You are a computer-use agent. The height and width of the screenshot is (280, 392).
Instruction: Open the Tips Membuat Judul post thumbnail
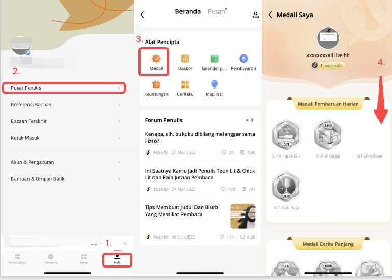click(243, 216)
